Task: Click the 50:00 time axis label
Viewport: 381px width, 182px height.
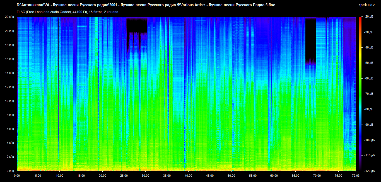Action: [231, 176]
